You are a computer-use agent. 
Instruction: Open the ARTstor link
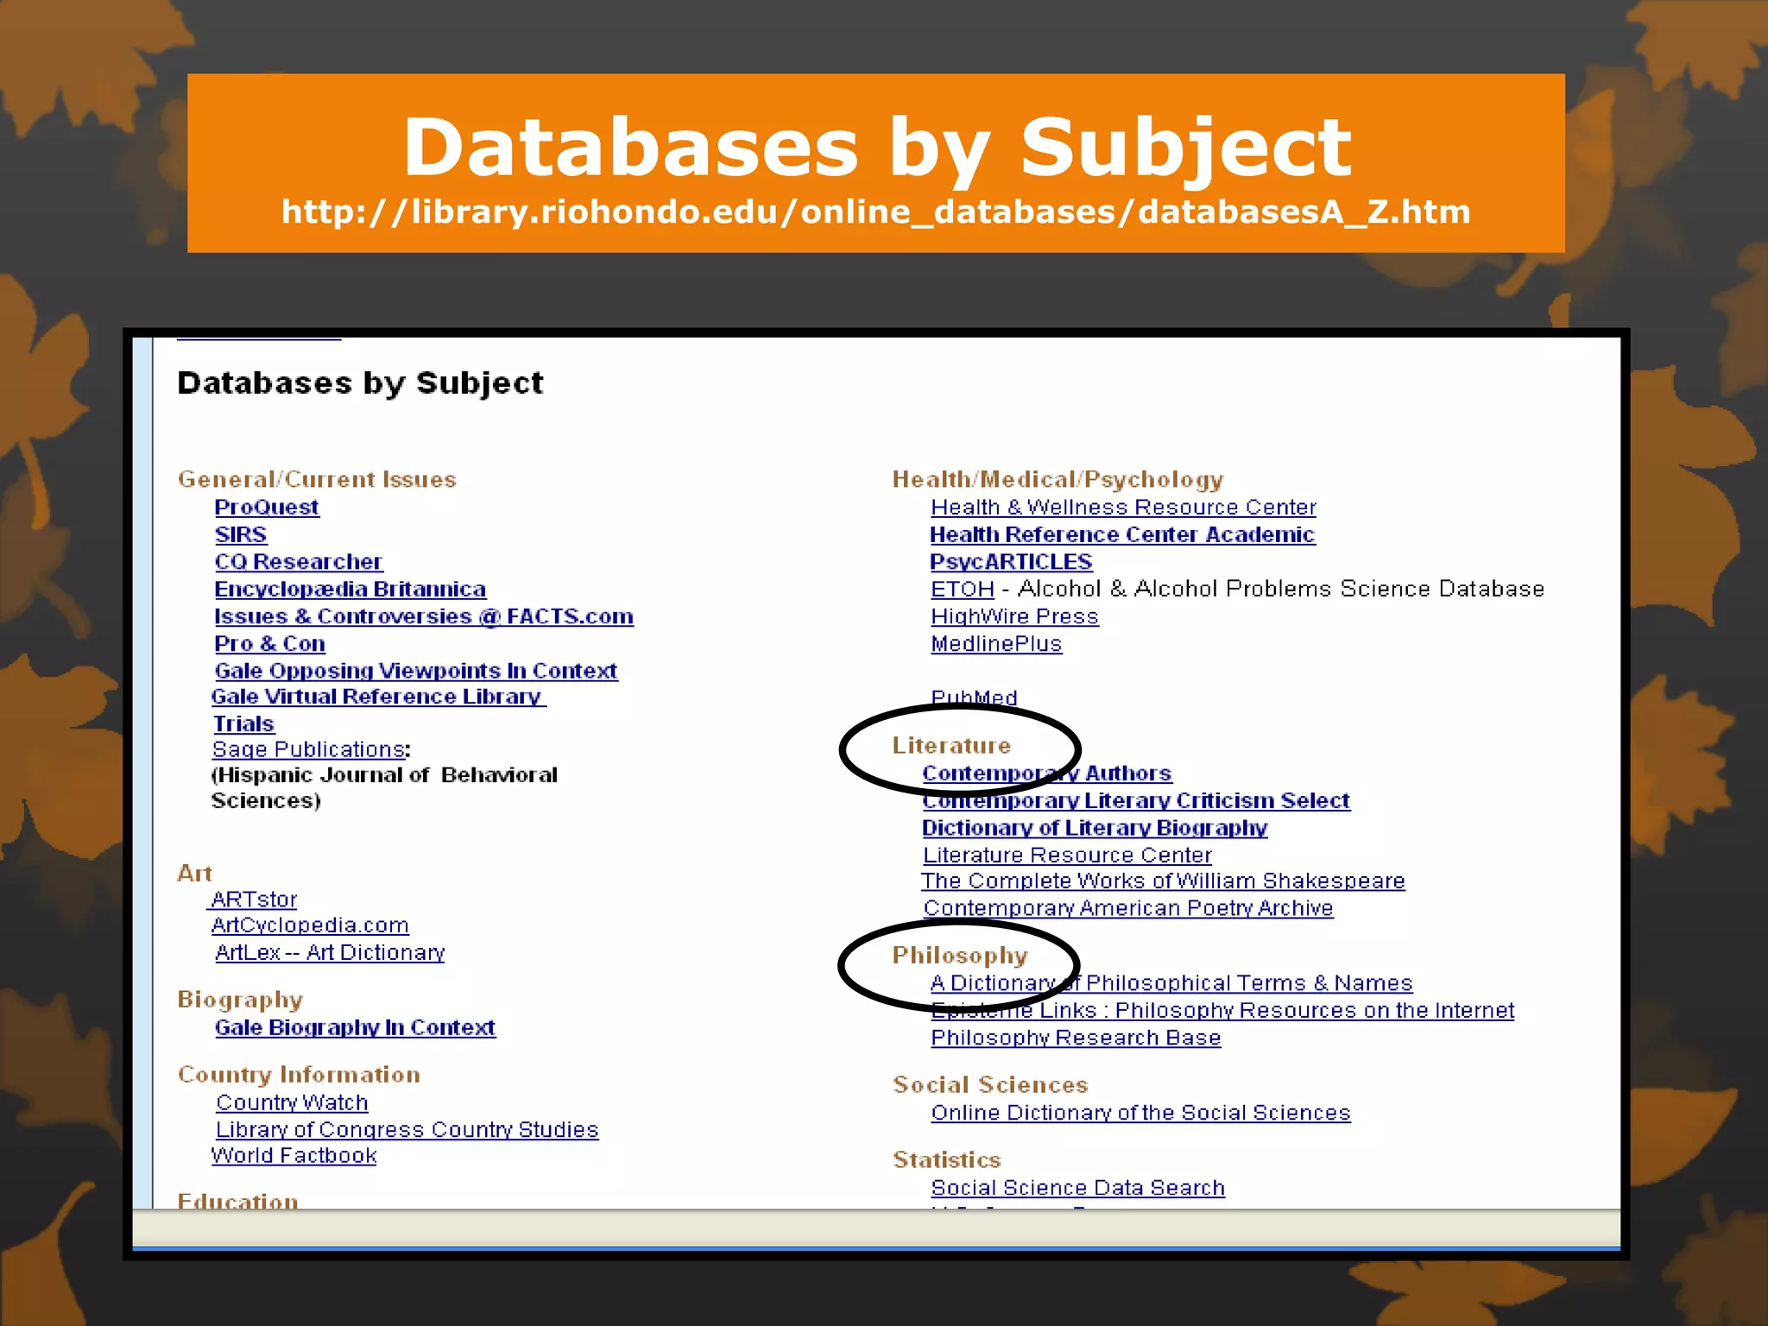(x=252, y=900)
